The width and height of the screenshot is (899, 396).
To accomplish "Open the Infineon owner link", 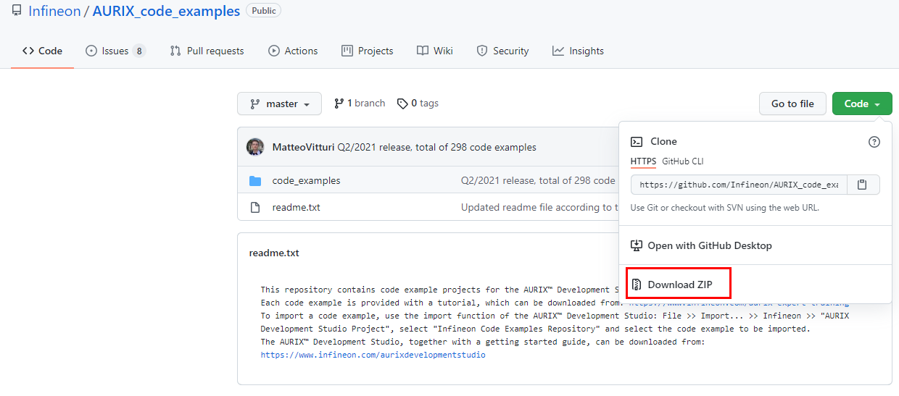I will (x=54, y=11).
